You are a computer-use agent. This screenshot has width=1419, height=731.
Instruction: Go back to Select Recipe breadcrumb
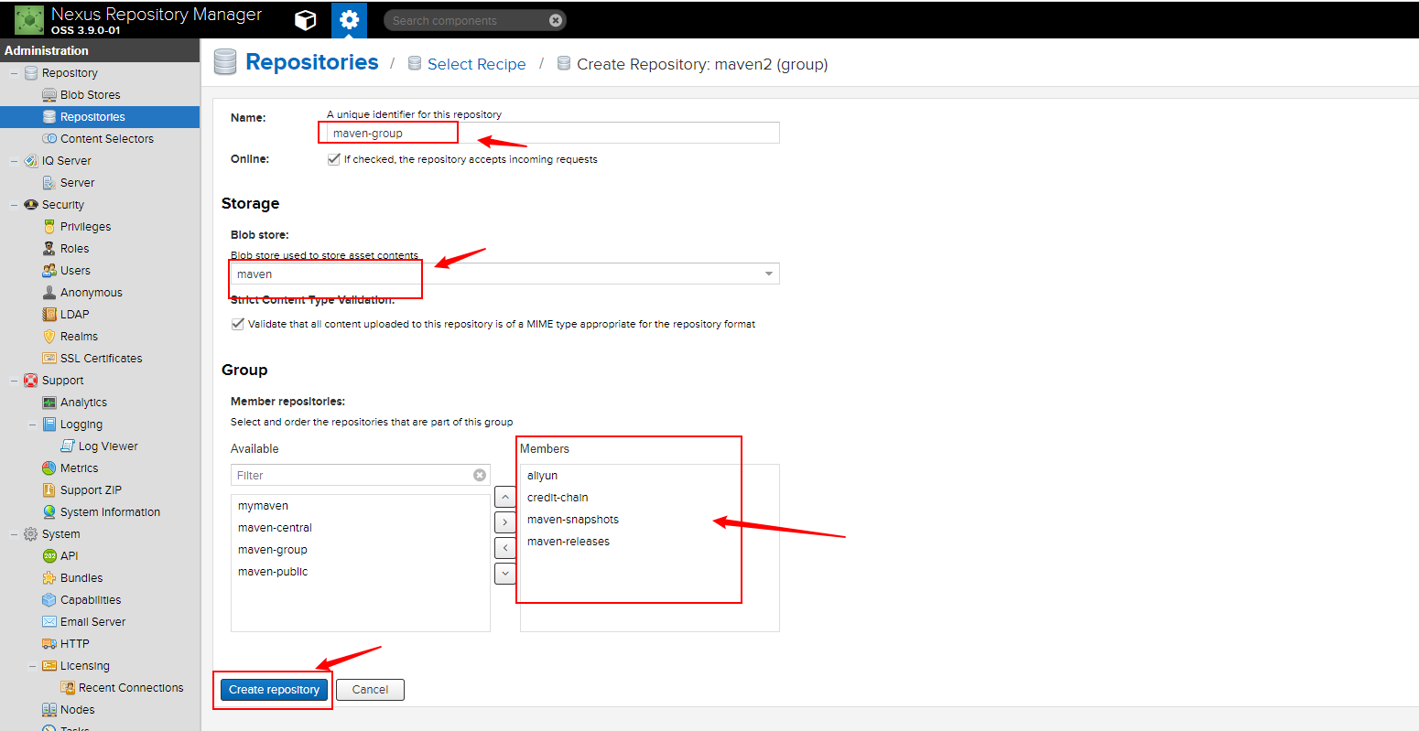coord(476,64)
